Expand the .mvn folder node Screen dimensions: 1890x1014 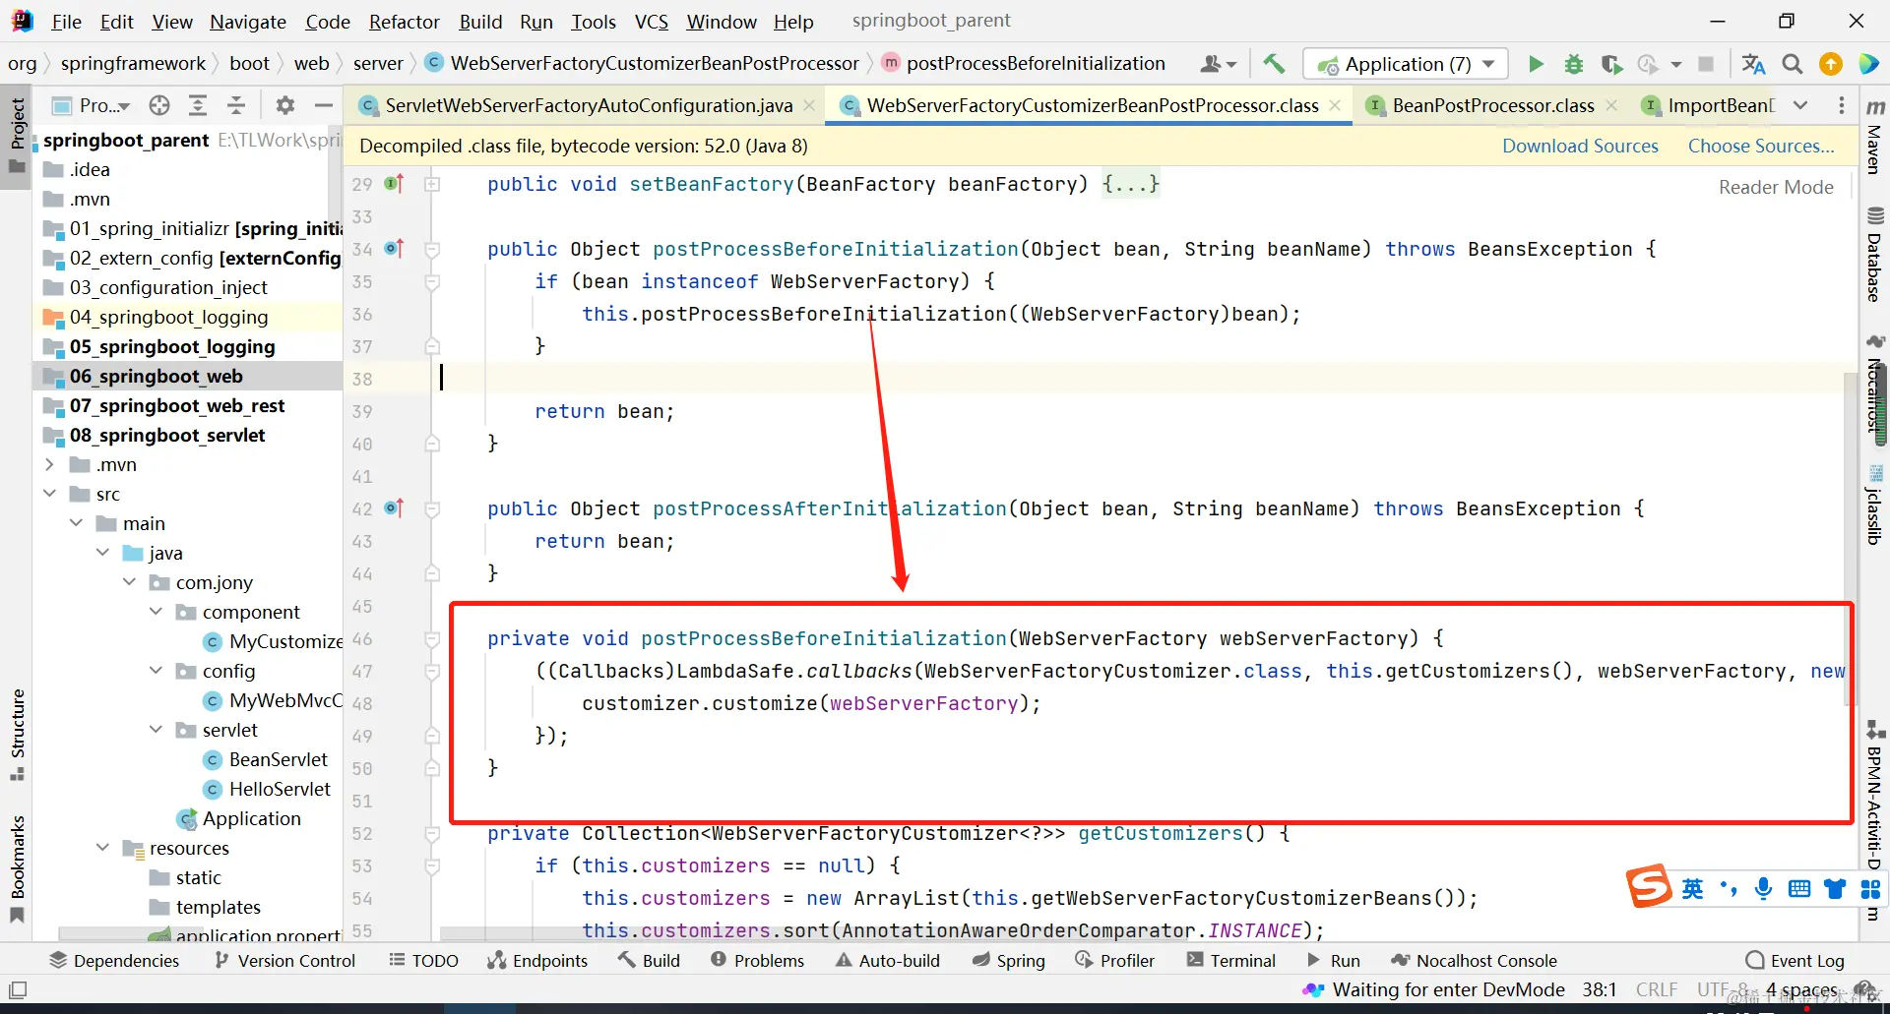(x=49, y=464)
